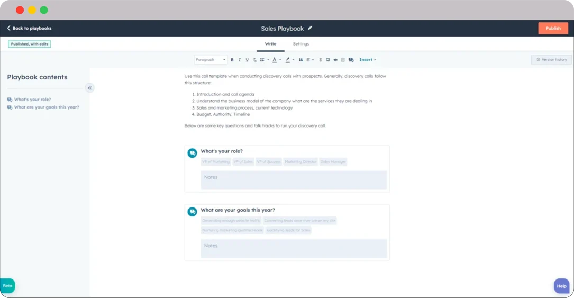Click Notes field under 'What's your role?'
Screen dimensions: 574x298
(294, 180)
